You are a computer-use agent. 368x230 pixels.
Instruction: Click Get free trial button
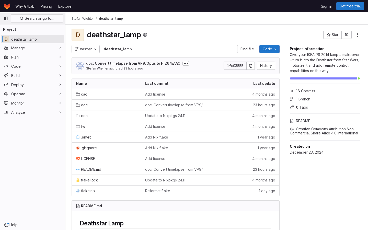coord(350,6)
